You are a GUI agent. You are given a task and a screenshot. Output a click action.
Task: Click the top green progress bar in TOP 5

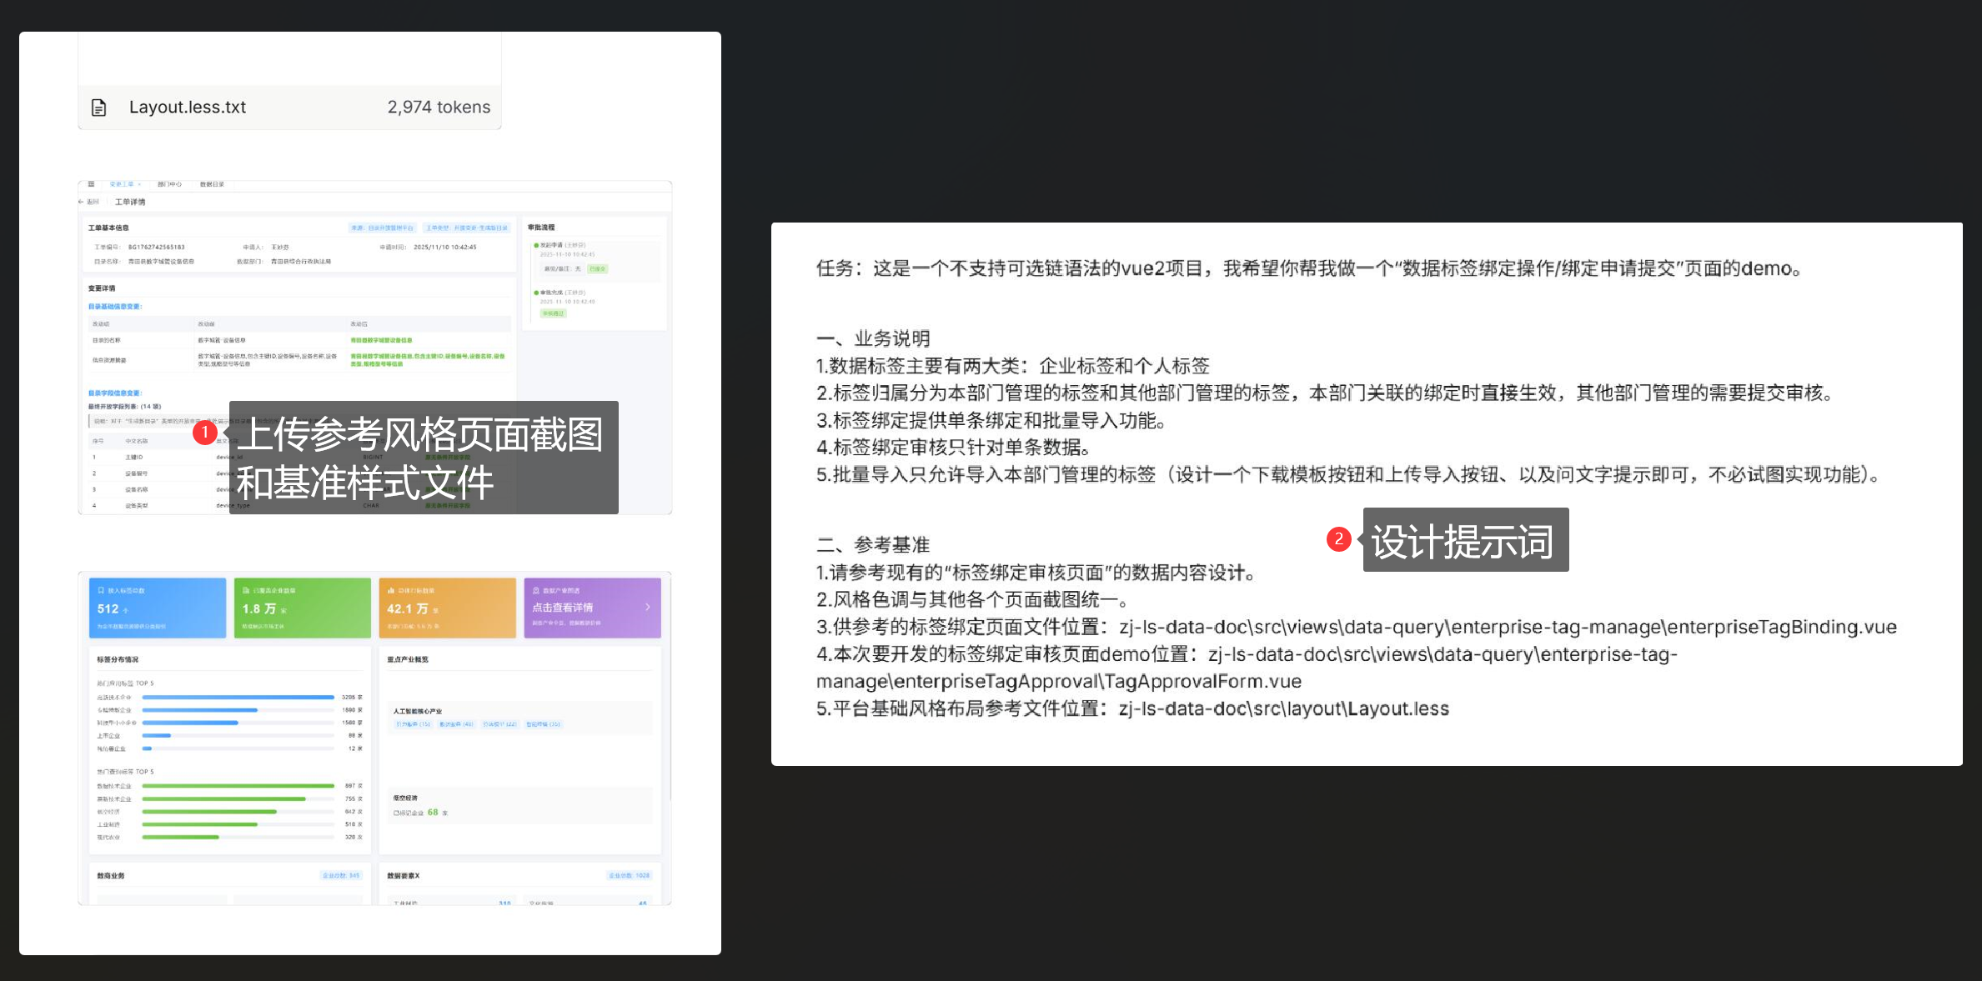pyautogui.click(x=238, y=785)
